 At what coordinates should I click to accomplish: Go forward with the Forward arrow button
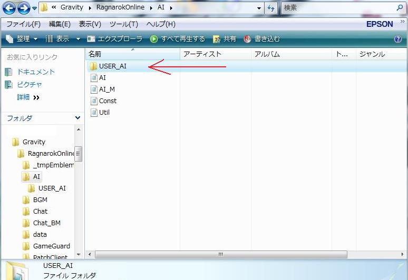point(24,8)
